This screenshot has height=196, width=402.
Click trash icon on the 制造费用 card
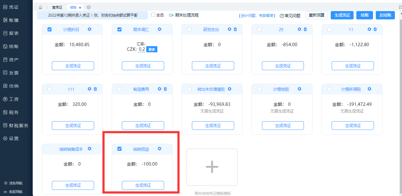point(165,89)
